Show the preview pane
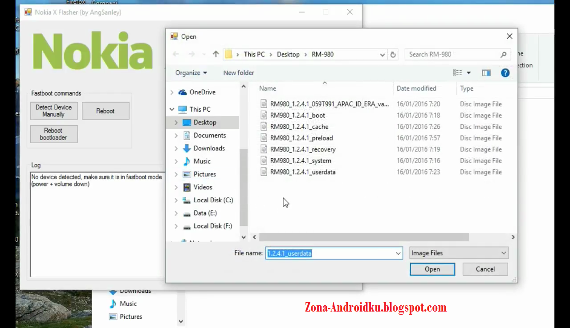The image size is (570, 328). pyautogui.click(x=486, y=73)
